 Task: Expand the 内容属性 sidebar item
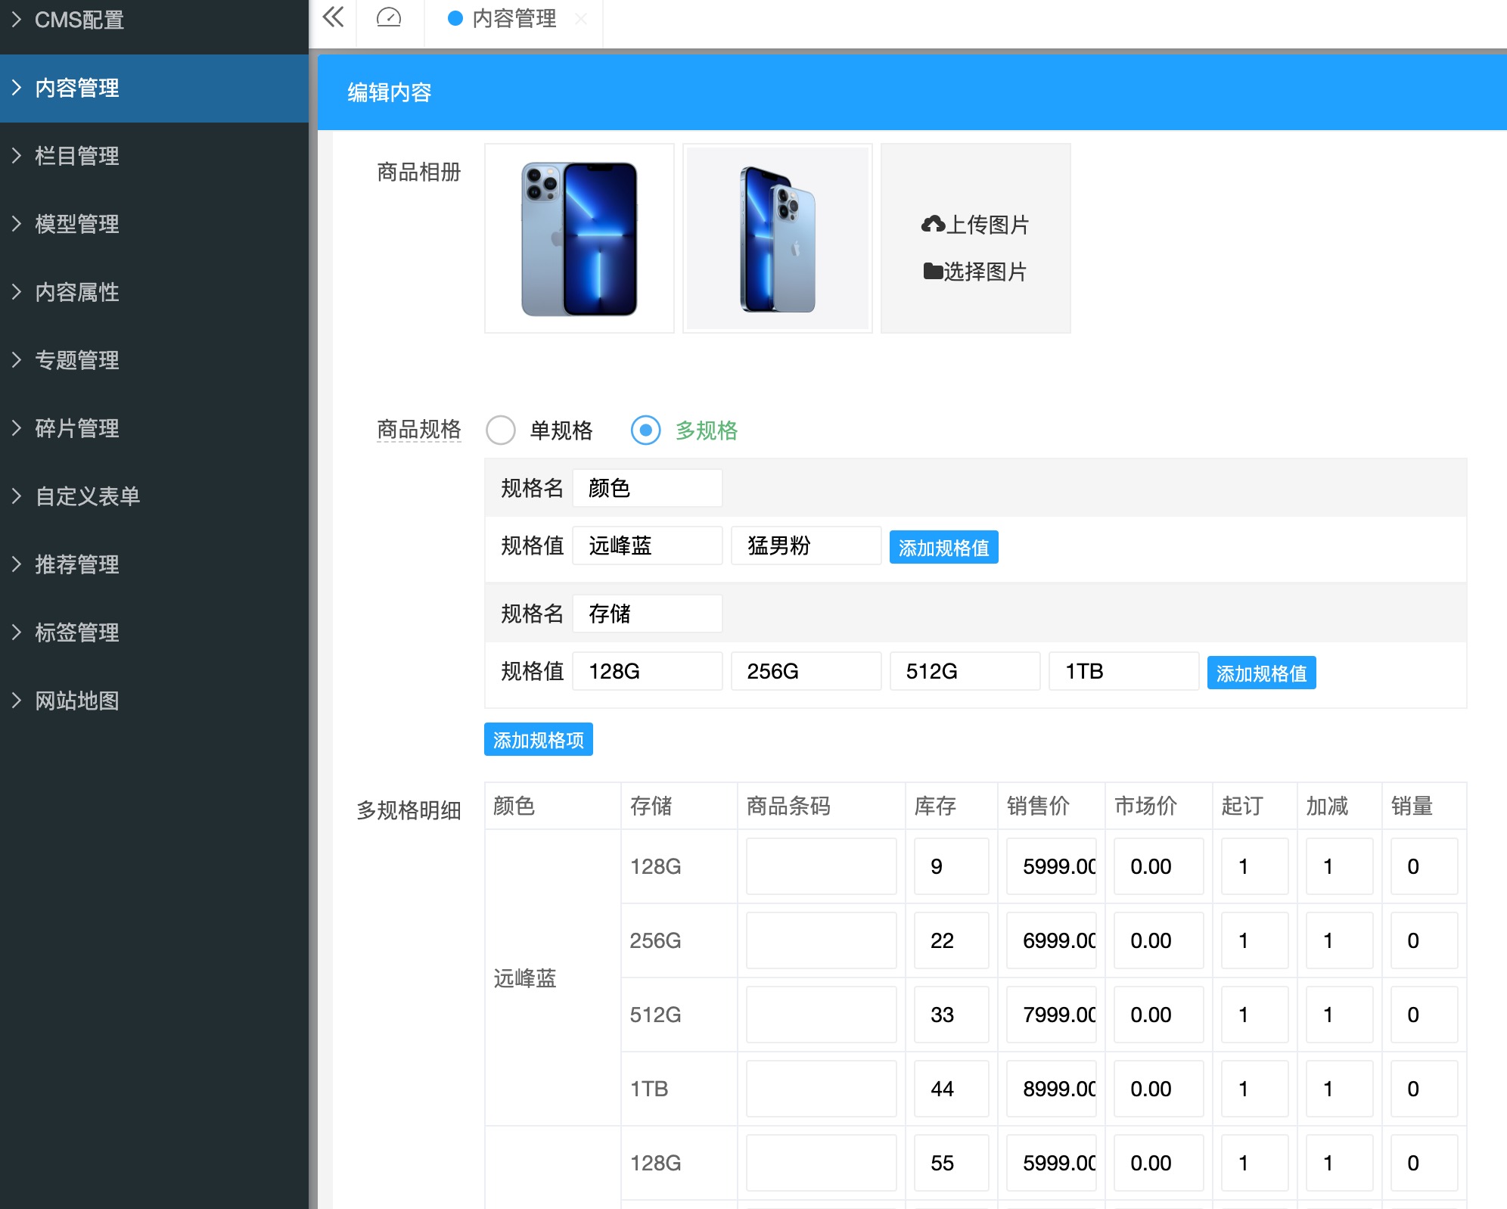point(154,292)
